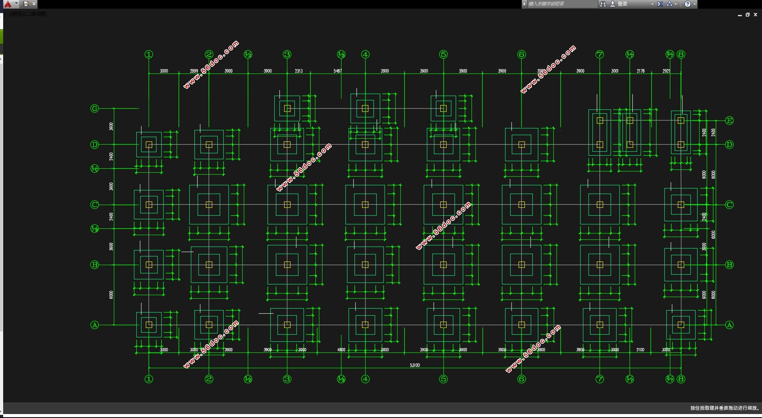Click the user sign-in icon

[x=613, y=4]
